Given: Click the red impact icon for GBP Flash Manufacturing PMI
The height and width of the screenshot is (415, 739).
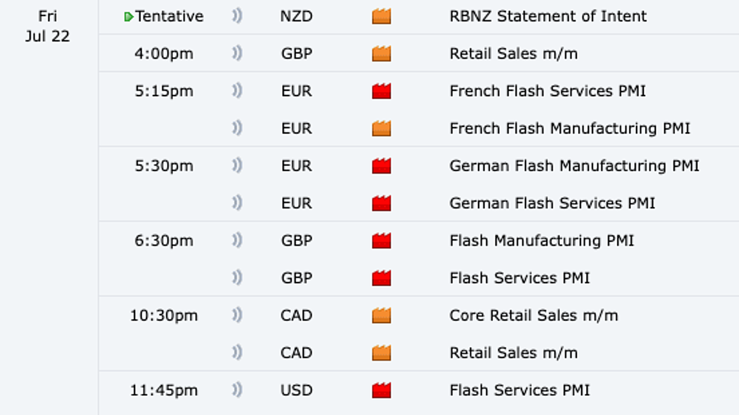Looking at the screenshot, I should [x=381, y=241].
